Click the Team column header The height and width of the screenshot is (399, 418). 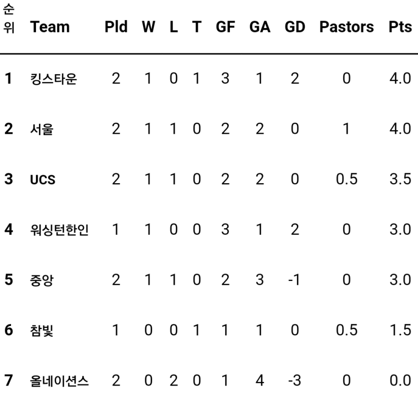tap(50, 27)
